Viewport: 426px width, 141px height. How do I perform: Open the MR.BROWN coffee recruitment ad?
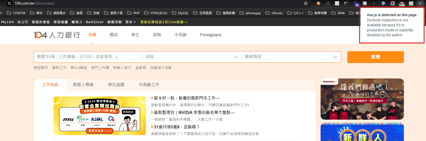(362, 99)
